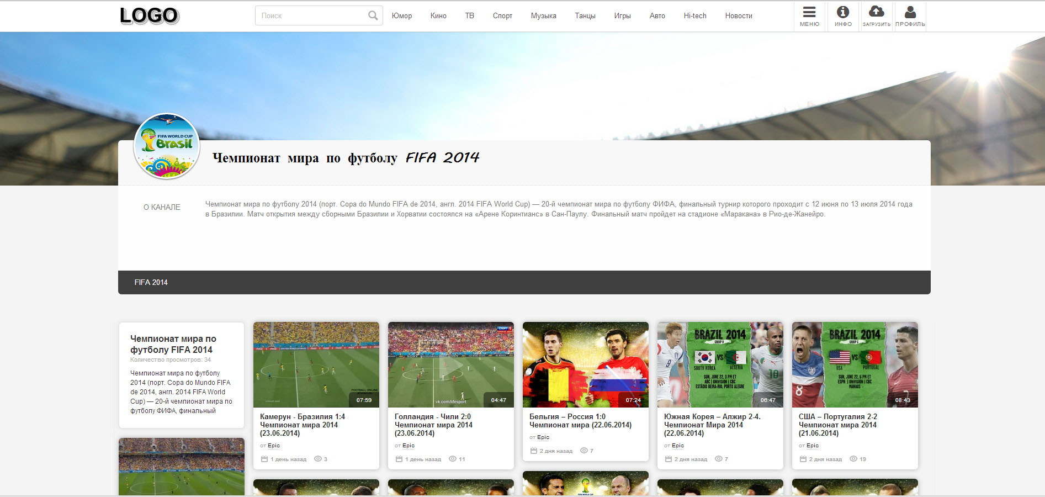The height and width of the screenshot is (497, 1045).
Task: Click views eye icon under Бельгия – Россия video
Action: pos(584,451)
